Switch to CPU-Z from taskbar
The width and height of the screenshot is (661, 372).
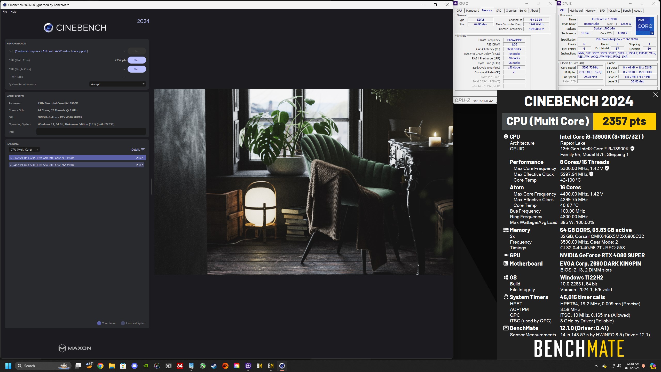248,366
